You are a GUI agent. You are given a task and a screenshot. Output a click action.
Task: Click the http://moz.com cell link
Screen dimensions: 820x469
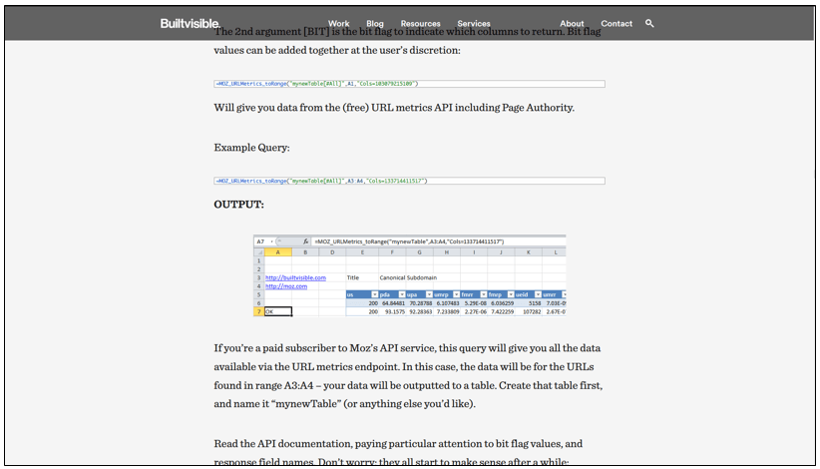coord(286,286)
